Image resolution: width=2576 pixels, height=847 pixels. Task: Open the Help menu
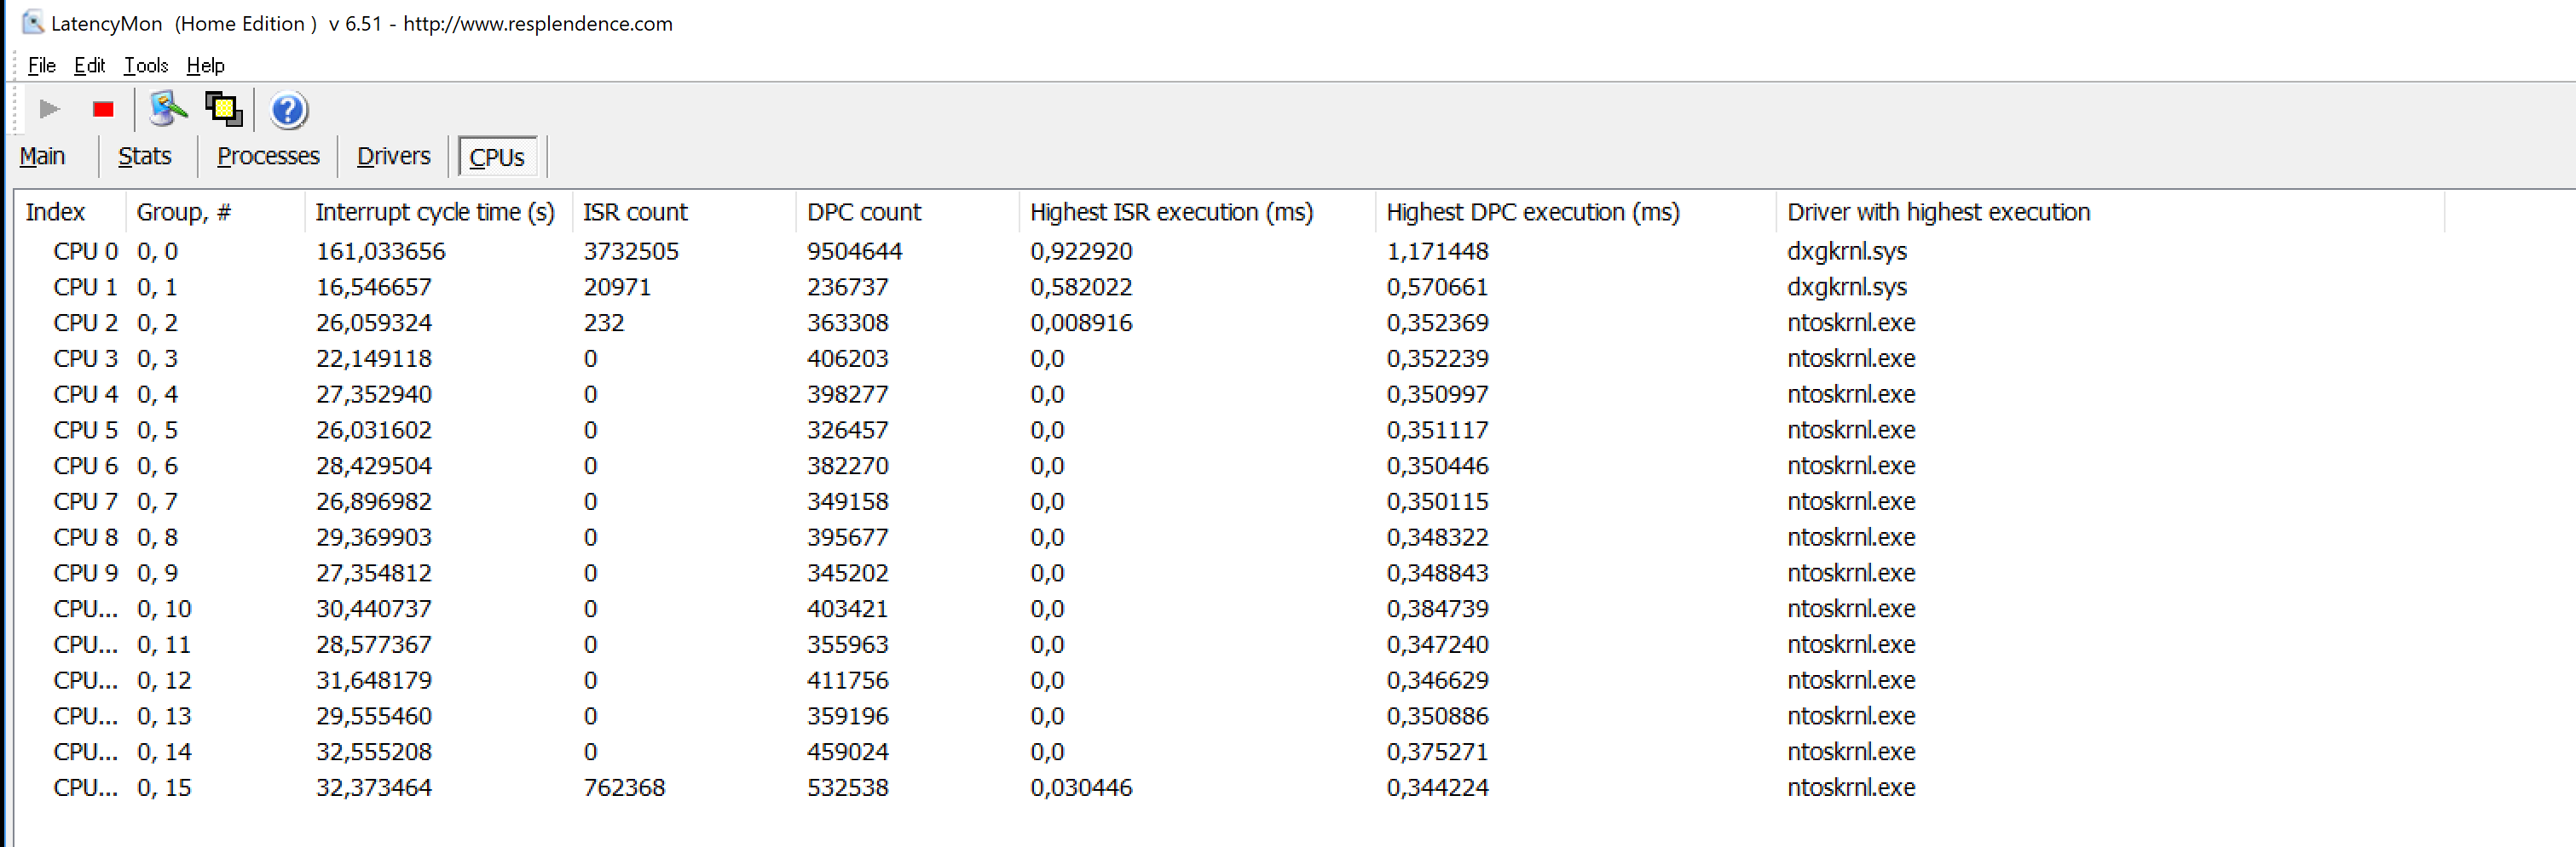click(x=205, y=66)
